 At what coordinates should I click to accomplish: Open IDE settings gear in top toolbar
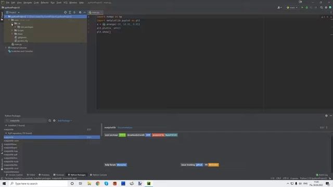click(x=326, y=7)
